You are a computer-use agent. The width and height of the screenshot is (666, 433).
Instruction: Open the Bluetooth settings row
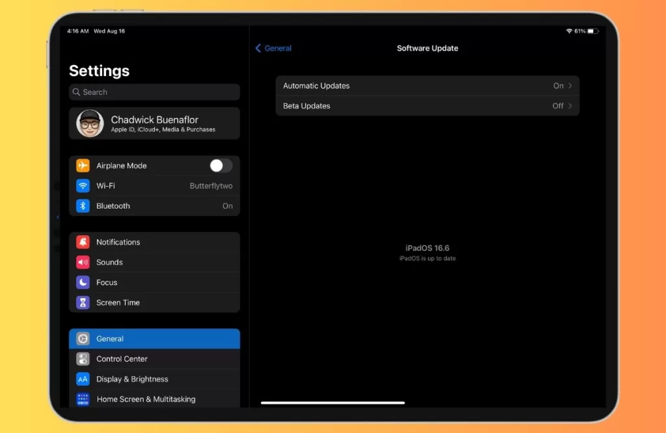point(155,206)
